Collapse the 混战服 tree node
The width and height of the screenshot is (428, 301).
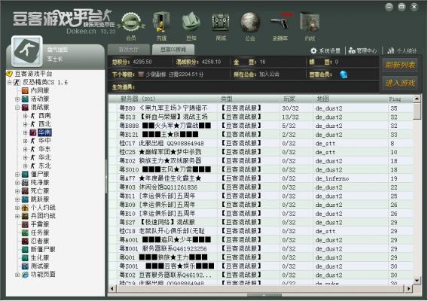(x=17, y=108)
